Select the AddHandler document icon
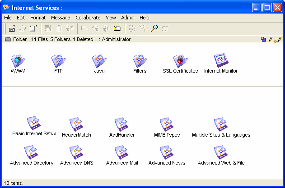This screenshot has height=188, width=285. [122, 127]
